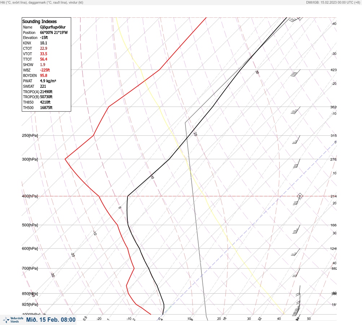
Task: Select the CTOT value 22.9
Action: [43, 48]
